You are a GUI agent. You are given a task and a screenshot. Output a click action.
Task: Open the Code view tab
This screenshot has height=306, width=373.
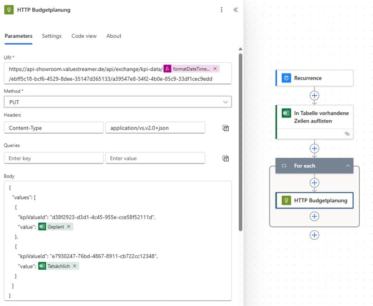click(84, 36)
